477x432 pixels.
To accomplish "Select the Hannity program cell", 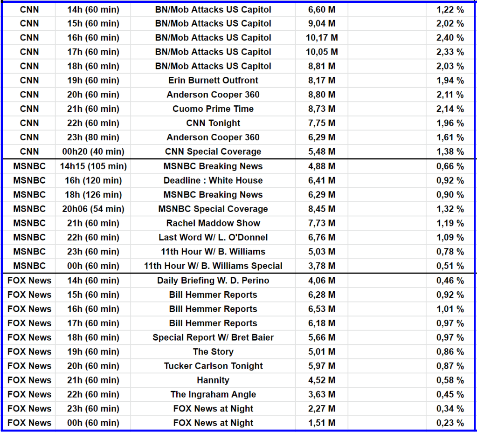I will coord(213,380).
